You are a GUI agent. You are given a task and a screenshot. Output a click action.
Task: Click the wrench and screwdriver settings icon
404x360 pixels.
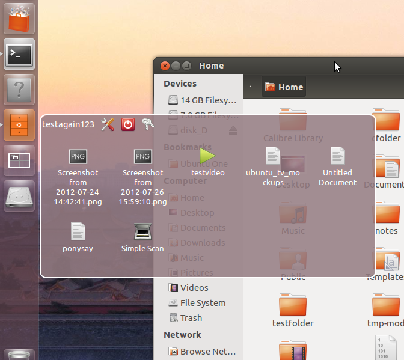(x=108, y=124)
